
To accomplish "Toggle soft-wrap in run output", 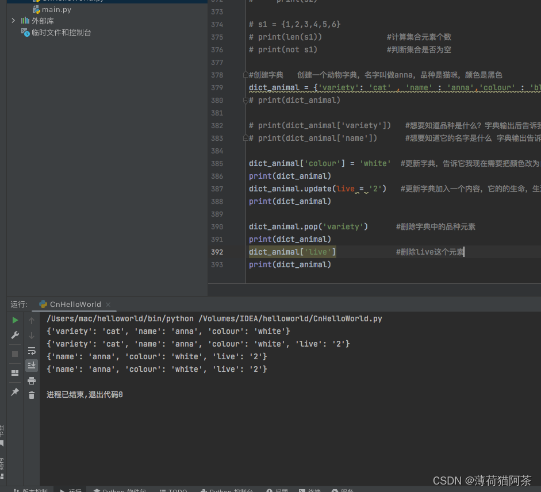I will [x=32, y=352].
